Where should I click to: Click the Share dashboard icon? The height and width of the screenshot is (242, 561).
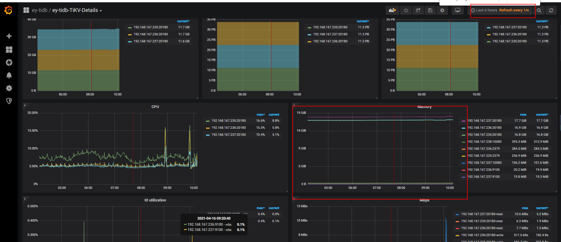point(418,10)
